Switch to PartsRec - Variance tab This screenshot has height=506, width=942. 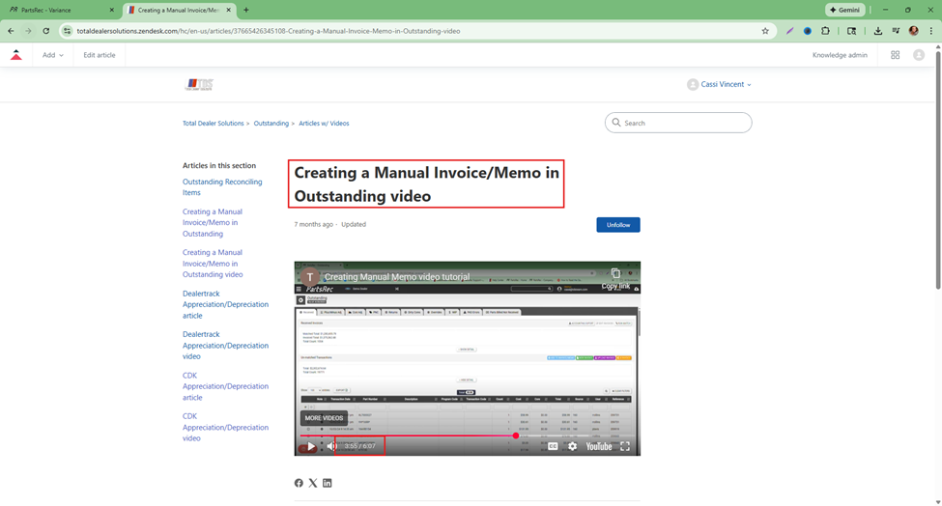pyautogui.click(x=60, y=11)
